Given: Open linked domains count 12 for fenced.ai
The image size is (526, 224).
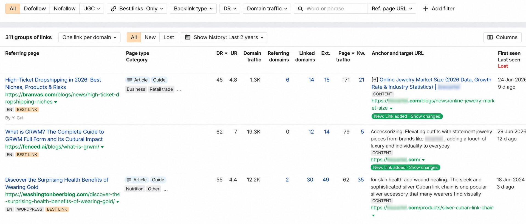Looking at the screenshot, I should click(x=311, y=132).
